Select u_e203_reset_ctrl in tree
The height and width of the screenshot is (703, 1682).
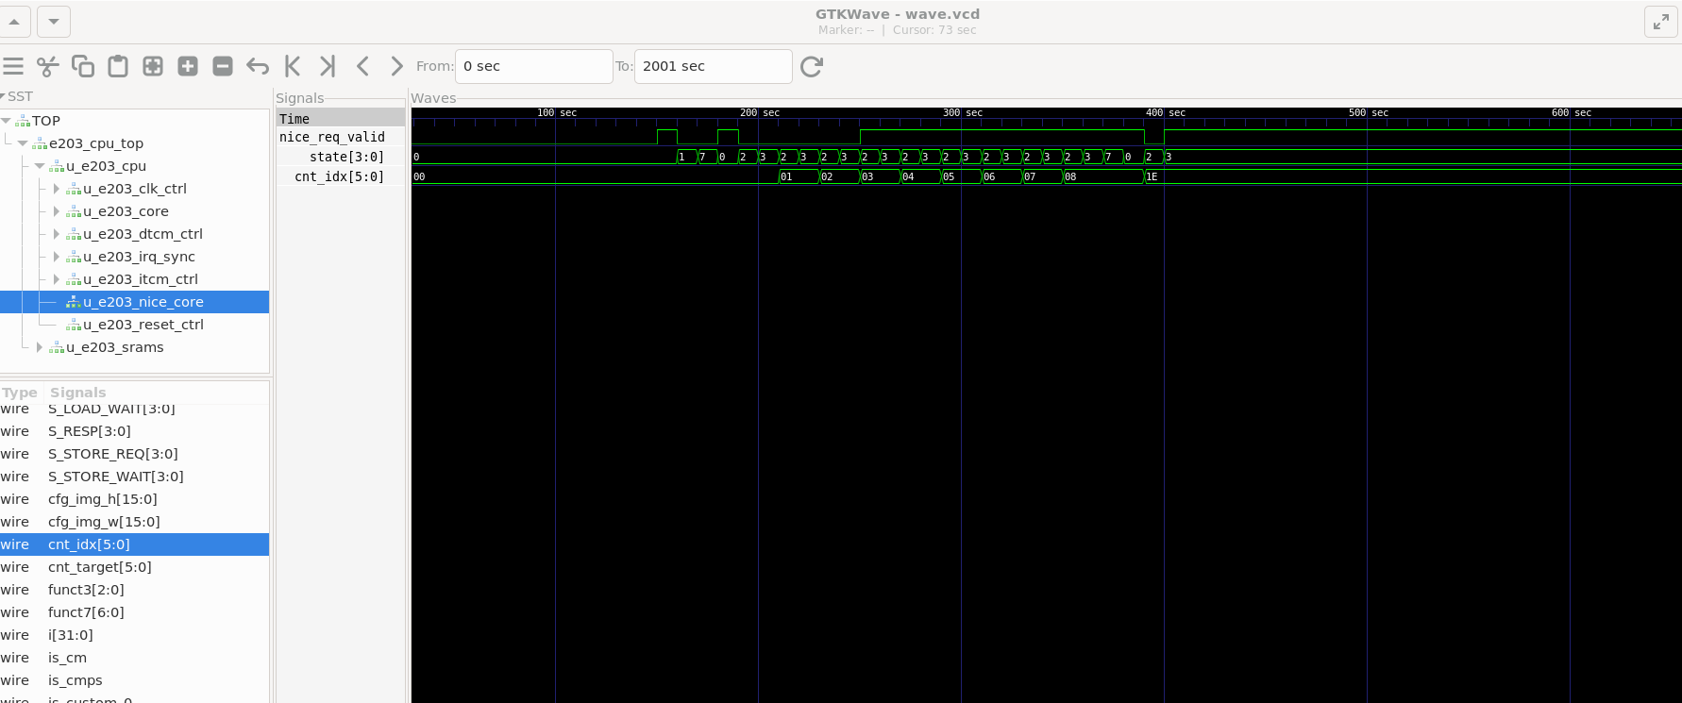pos(143,325)
